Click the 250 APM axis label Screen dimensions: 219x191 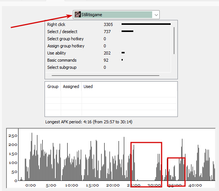click(x=13, y=136)
